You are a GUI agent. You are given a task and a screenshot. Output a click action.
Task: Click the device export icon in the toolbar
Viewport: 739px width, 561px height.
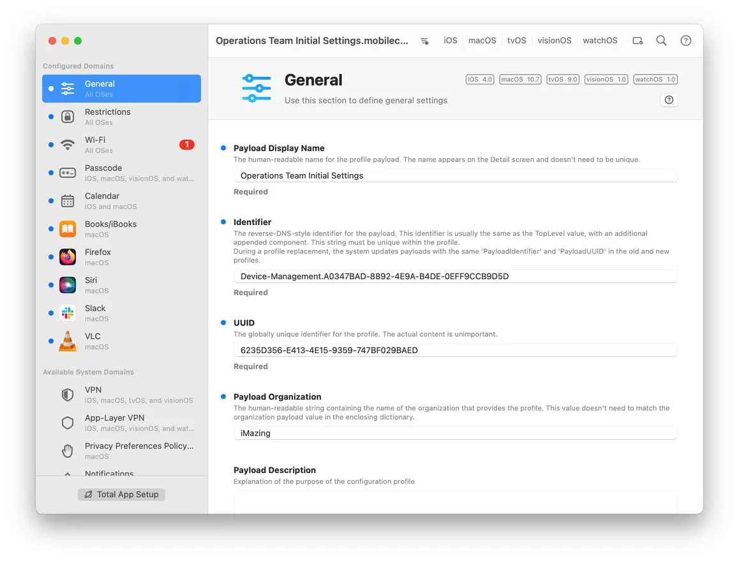[638, 40]
